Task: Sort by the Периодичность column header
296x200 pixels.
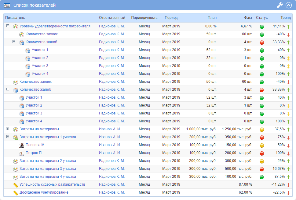Action: 144,18
